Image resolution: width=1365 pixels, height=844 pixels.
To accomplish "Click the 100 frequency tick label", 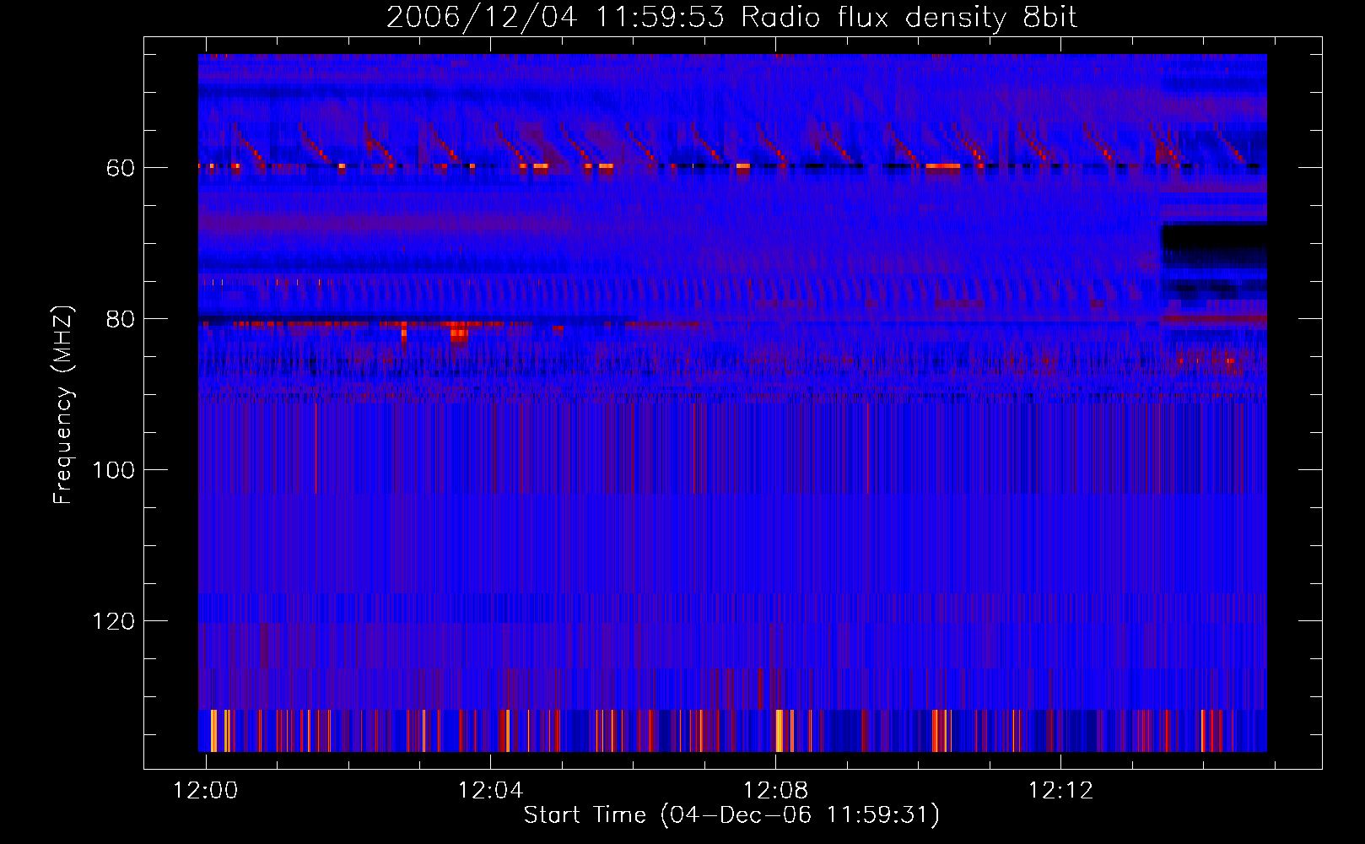I will [113, 470].
